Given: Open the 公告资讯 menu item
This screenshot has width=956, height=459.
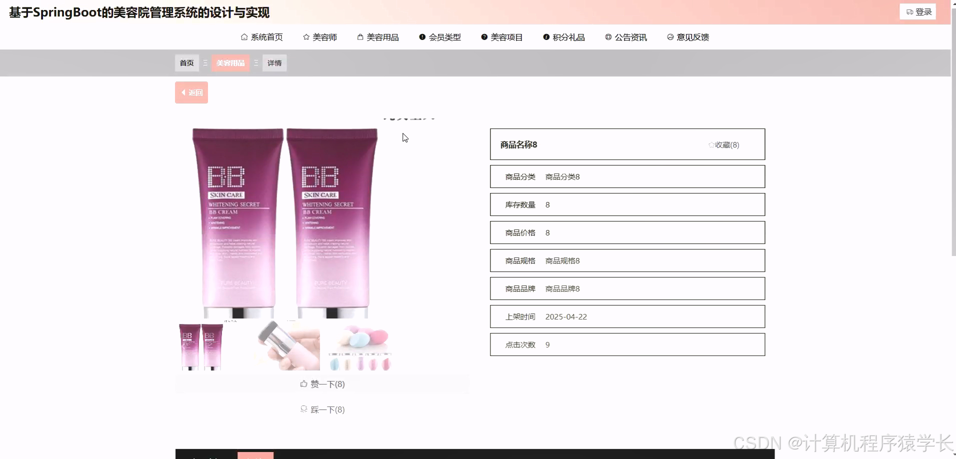Looking at the screenshot, I should [626, 37].
